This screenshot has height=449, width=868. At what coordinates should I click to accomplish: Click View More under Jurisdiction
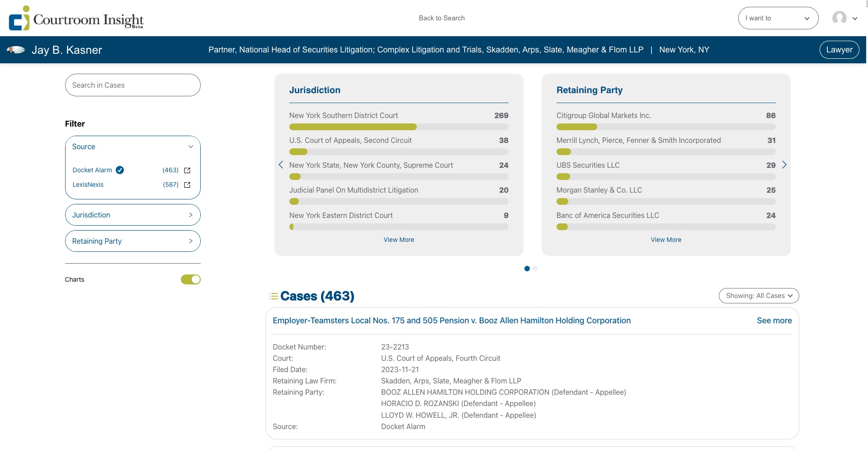[399, 240]
